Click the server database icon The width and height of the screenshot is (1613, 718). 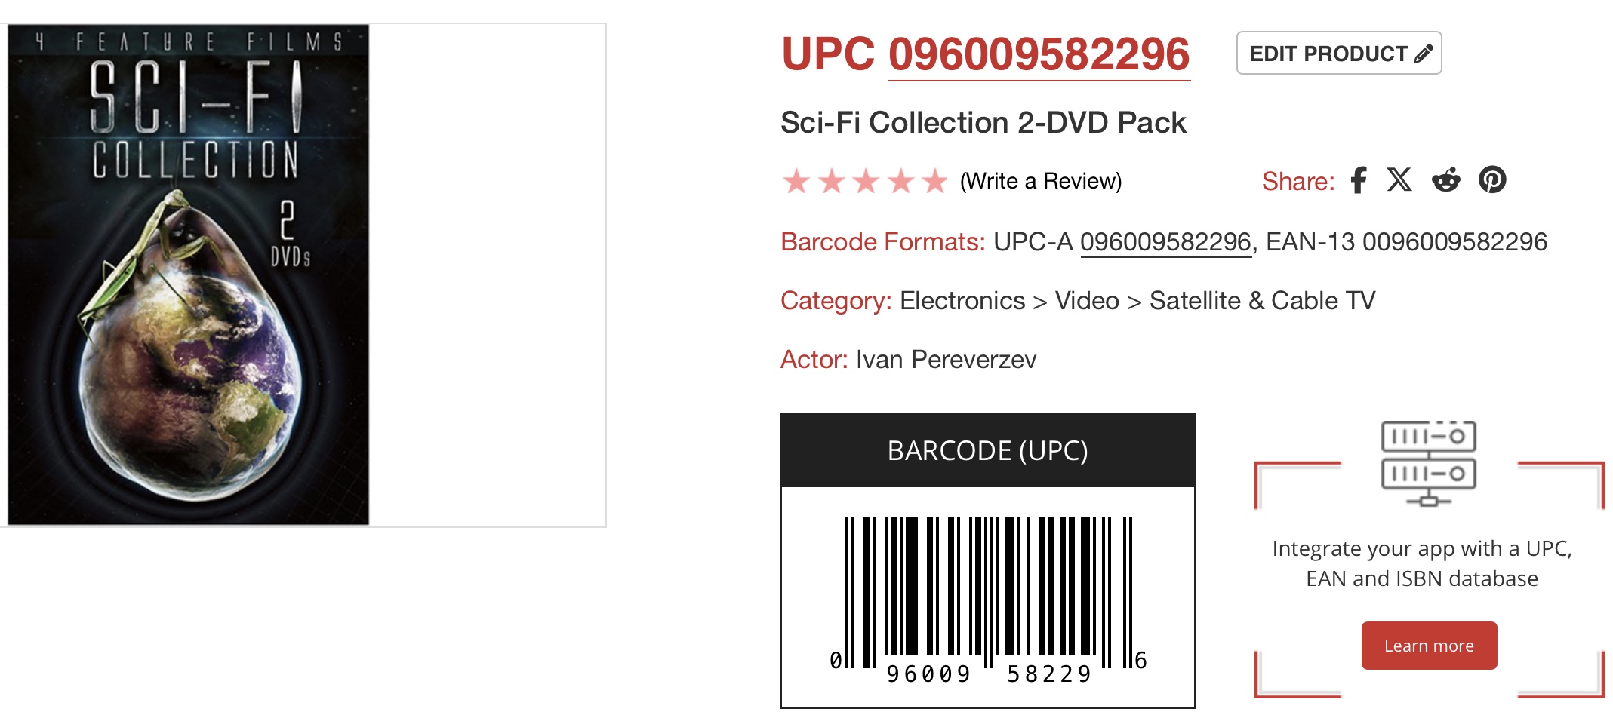1428,462
